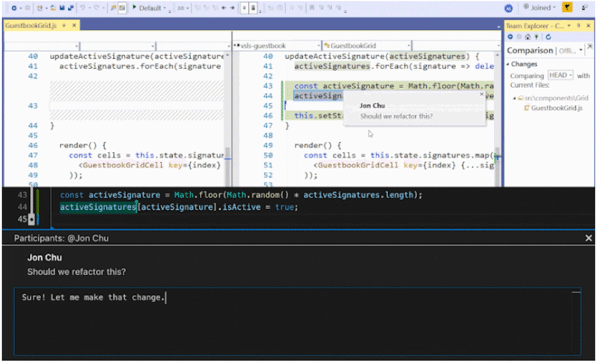Click the Save All toolbar icon
Viewport: 596px width, 361px height.
[x=70, y=8]
